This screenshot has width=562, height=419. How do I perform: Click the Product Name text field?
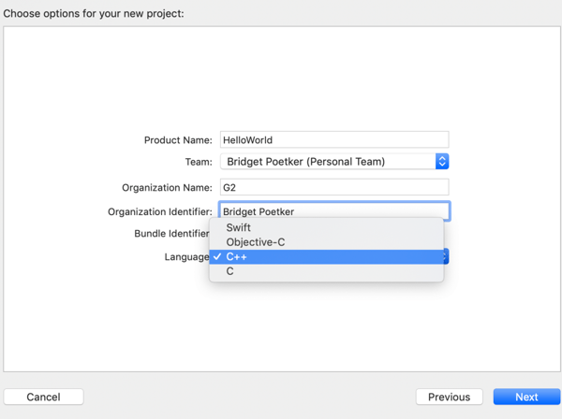[334, 139]
